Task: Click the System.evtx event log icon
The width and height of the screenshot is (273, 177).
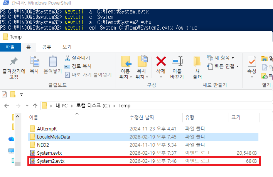Action: coord(32,153)
